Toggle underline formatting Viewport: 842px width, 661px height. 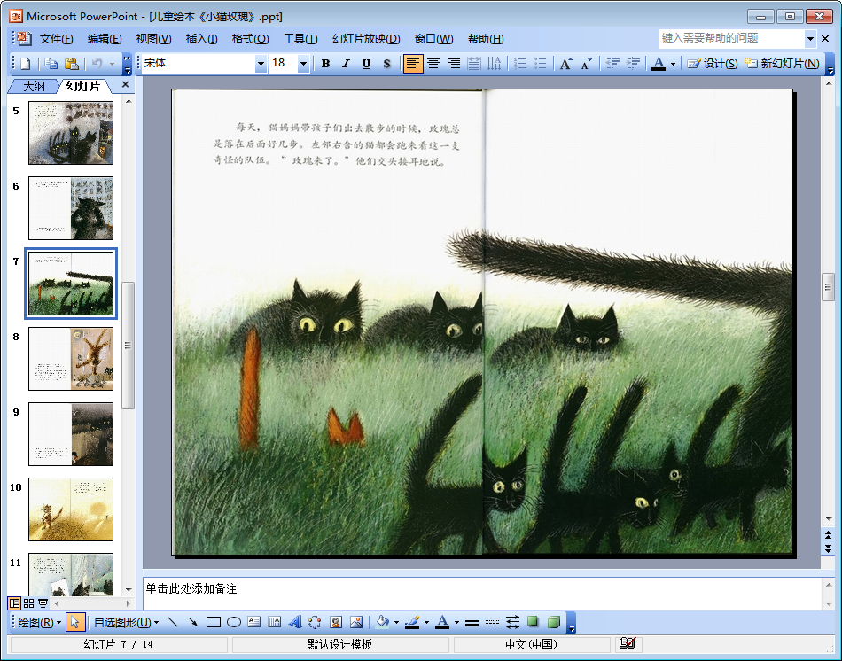(x=366, y=64)
